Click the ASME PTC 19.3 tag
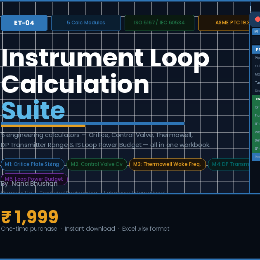 click(x=224, y=23)
